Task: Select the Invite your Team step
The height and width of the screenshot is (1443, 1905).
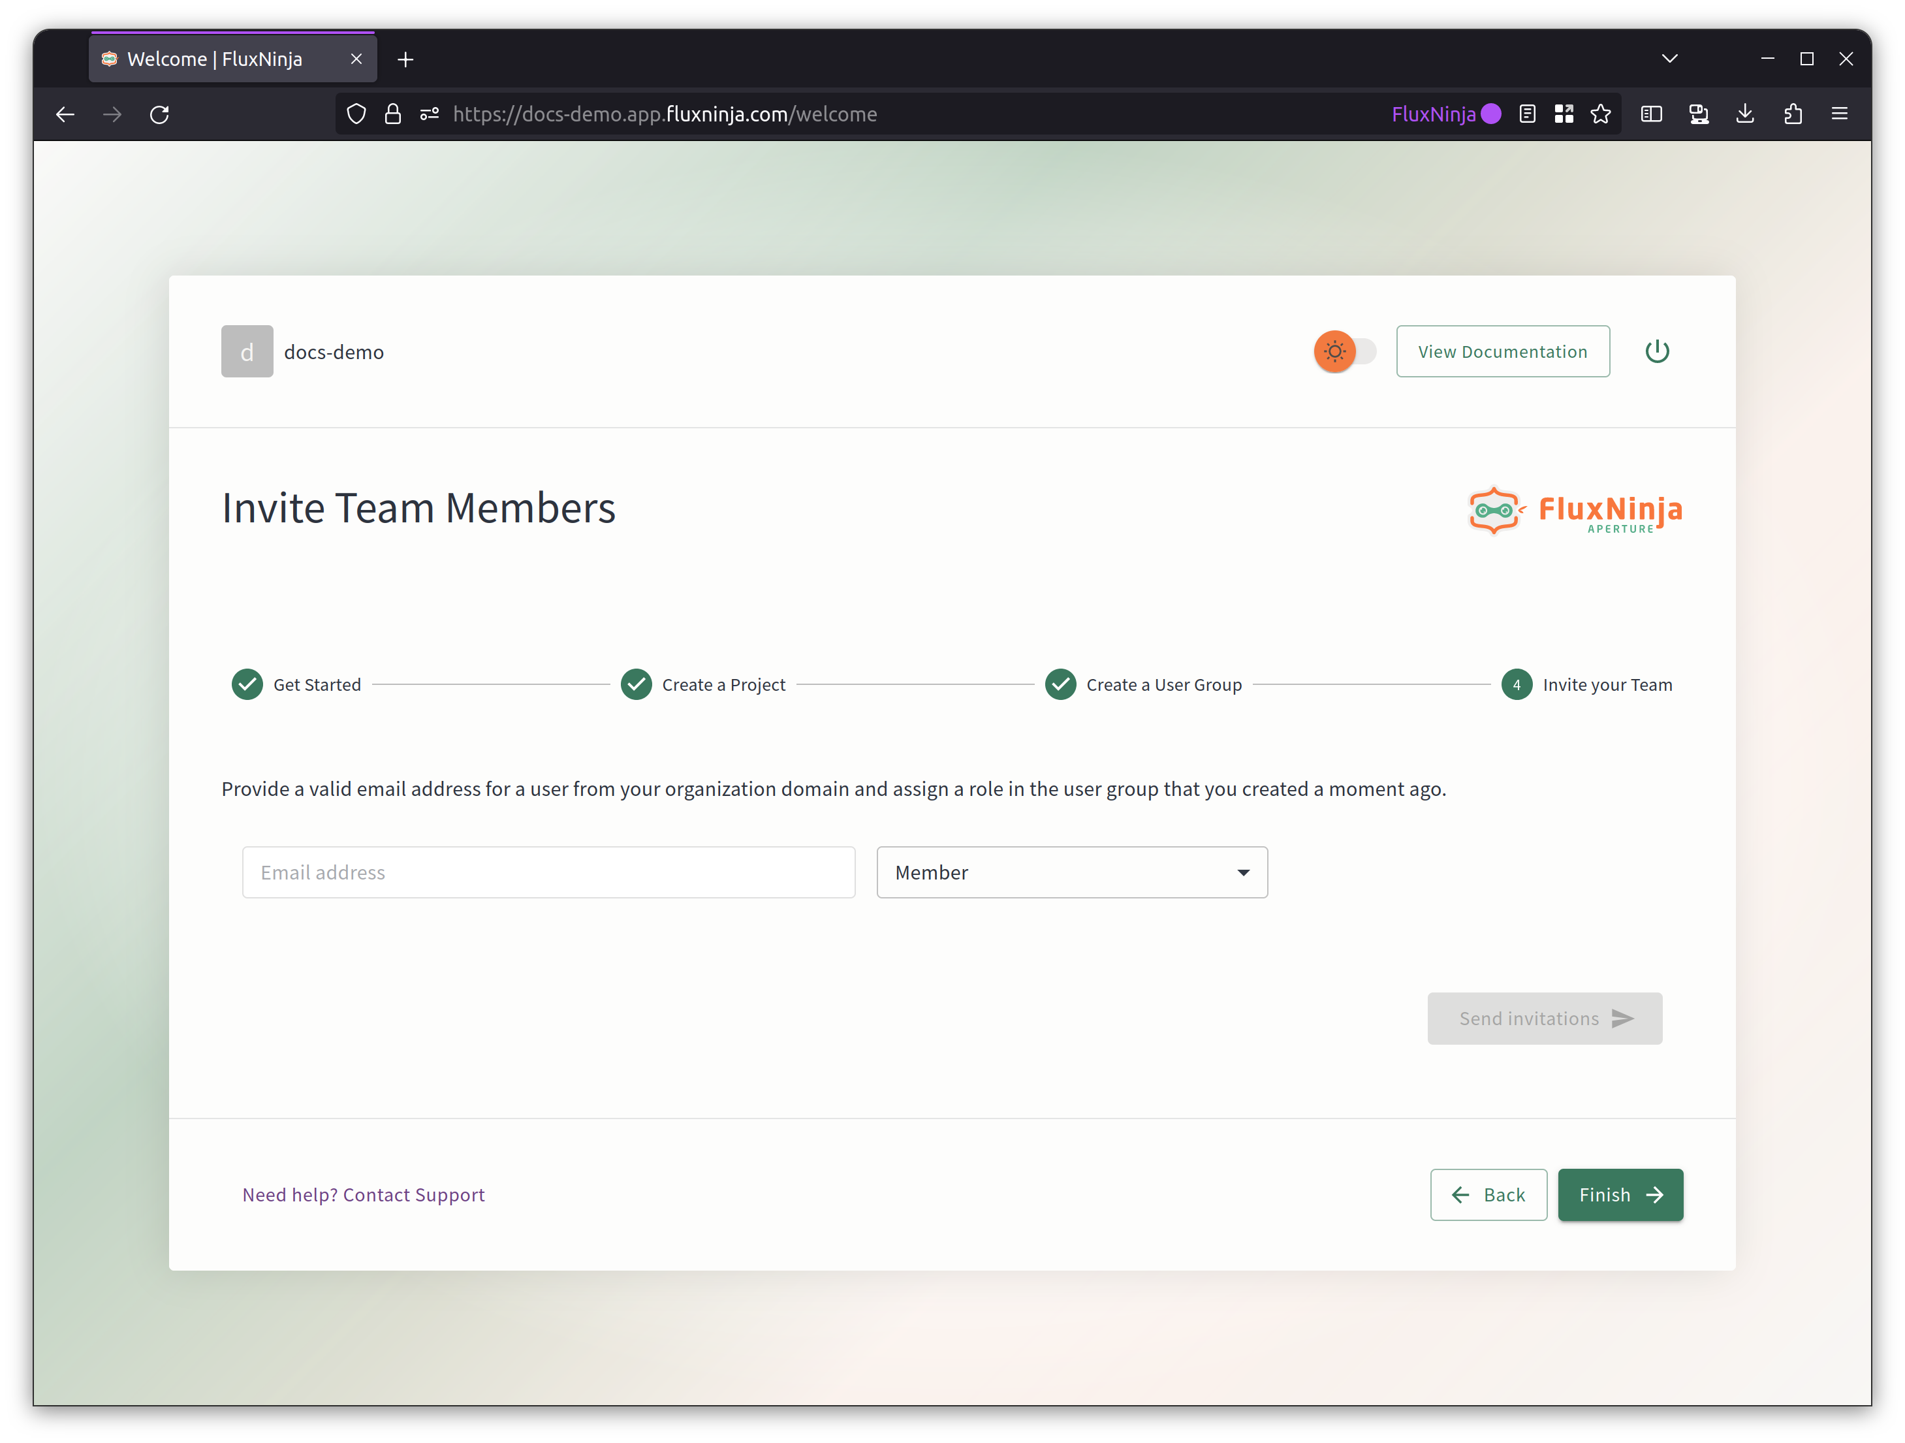Action: coord(1586,685)
